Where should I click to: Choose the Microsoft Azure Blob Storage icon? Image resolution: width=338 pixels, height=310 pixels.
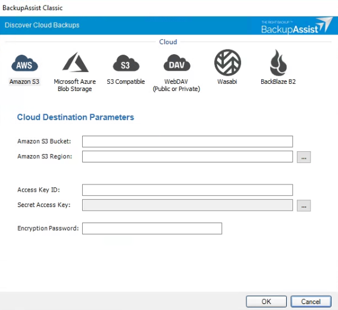75,62
